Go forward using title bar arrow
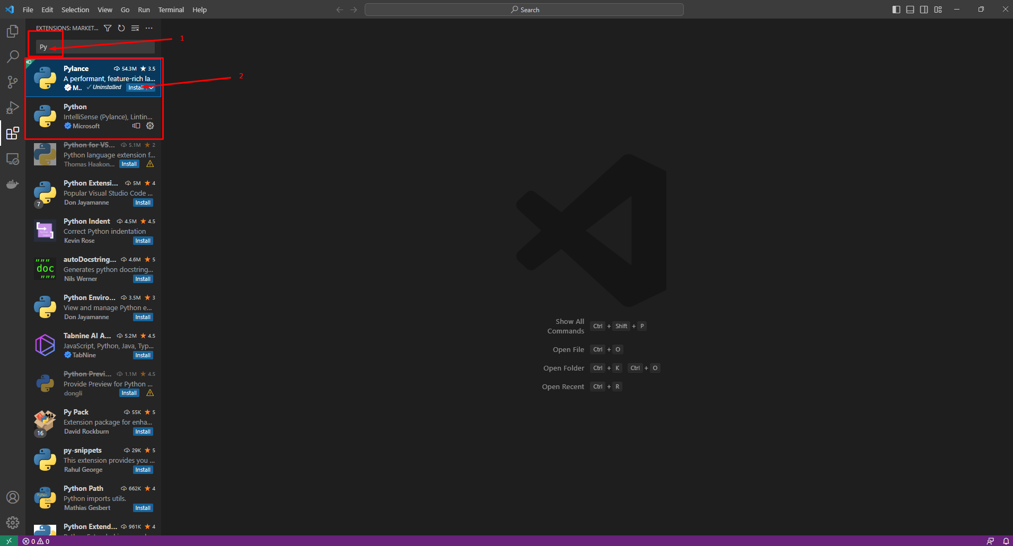The image size is (1013, 546). click(x=354, y=10)
